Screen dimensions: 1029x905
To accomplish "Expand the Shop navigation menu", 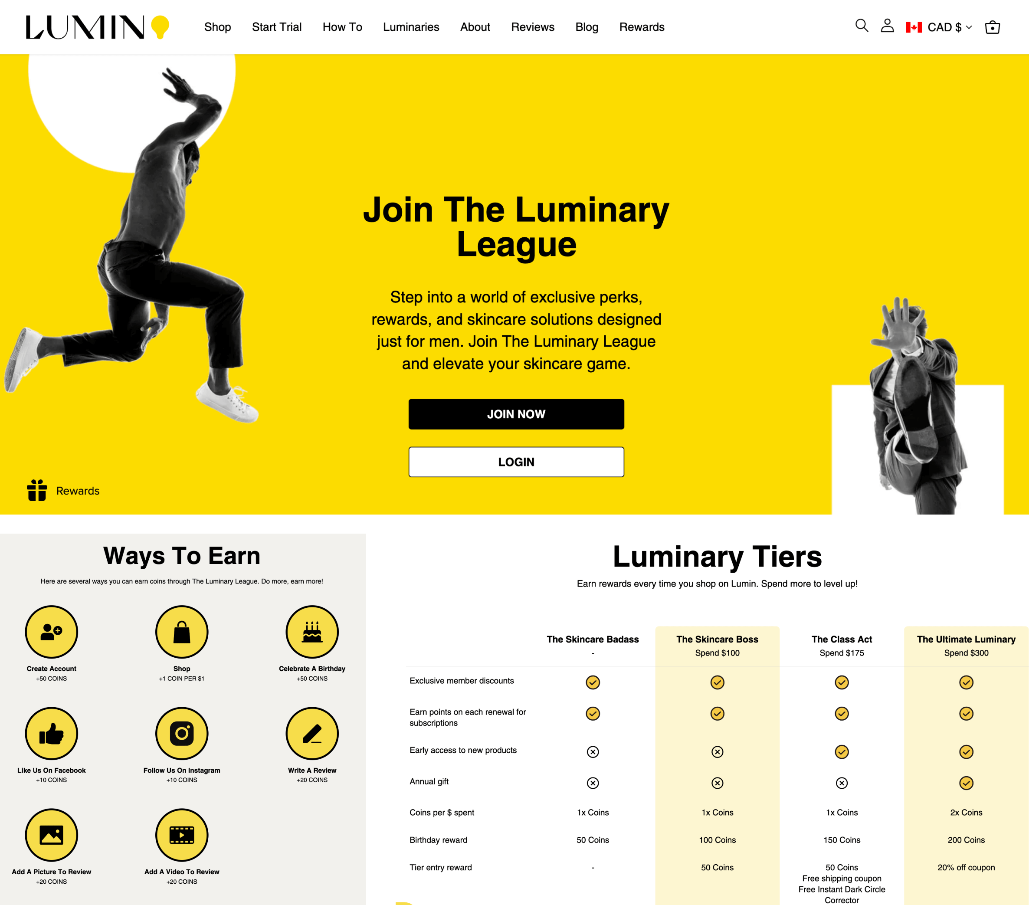I will pyautogui.click(x=216, y=26).
